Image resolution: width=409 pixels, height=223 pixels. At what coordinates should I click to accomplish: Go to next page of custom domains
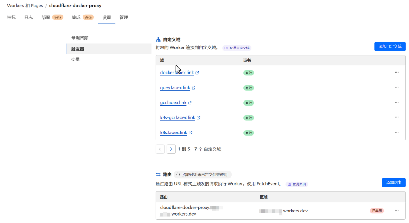click(x=171, y=149)
